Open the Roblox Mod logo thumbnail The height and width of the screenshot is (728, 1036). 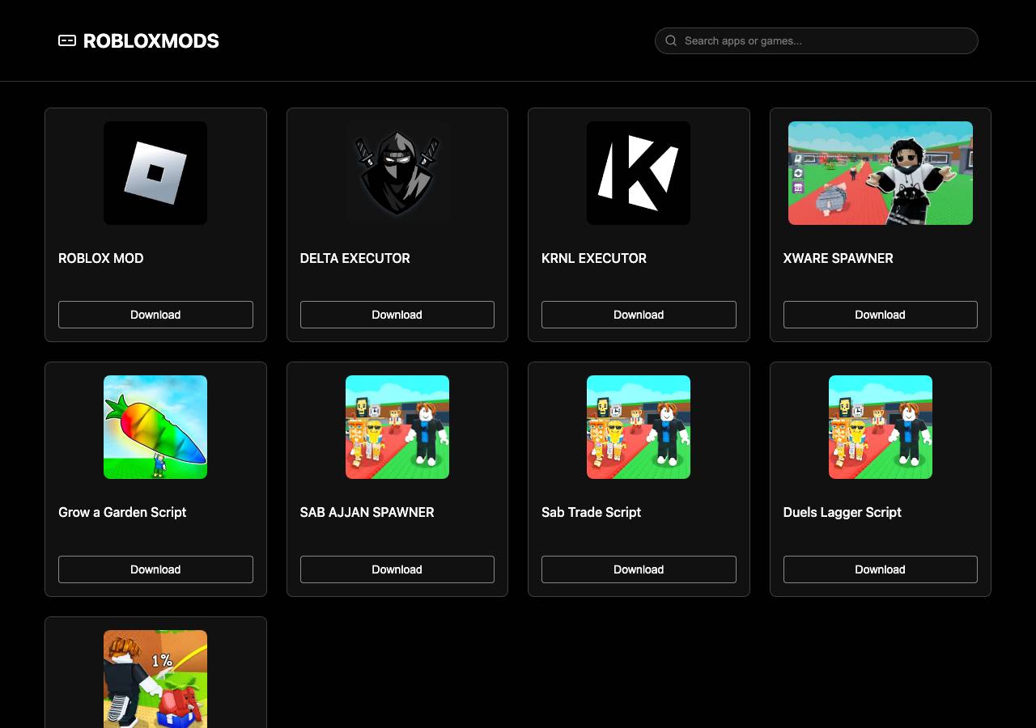point(155,173)
